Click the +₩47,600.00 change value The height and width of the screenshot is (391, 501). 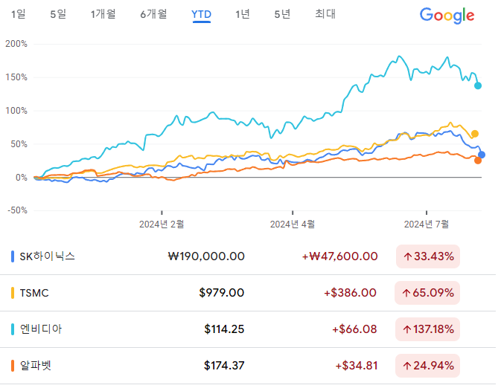click(340, 256)
